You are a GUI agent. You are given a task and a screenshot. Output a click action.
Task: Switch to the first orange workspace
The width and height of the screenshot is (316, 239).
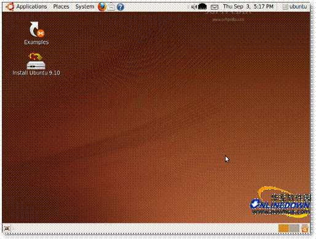tap(283, 228)
